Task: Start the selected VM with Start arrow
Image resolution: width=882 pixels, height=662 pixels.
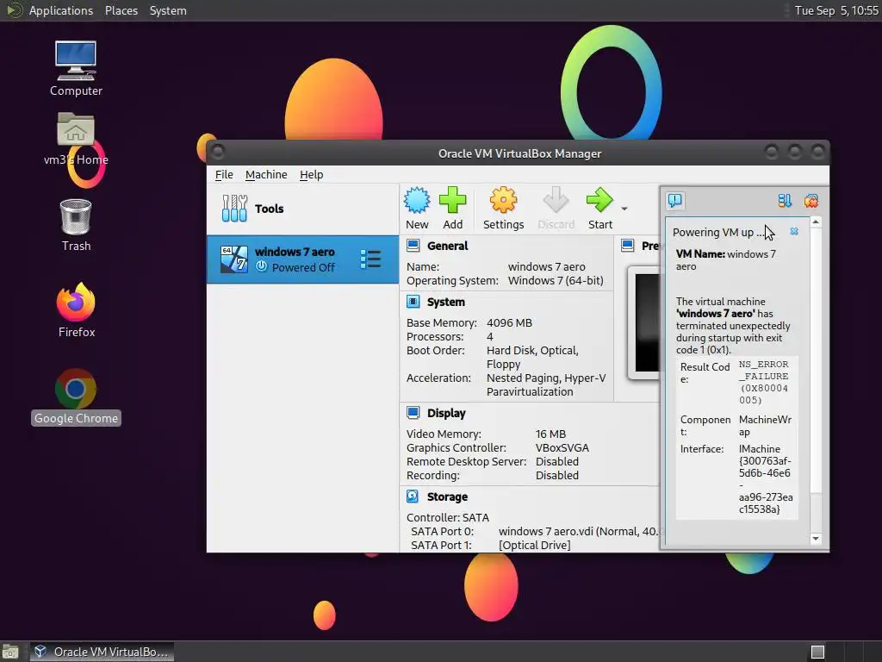Action: click(599, 200)
